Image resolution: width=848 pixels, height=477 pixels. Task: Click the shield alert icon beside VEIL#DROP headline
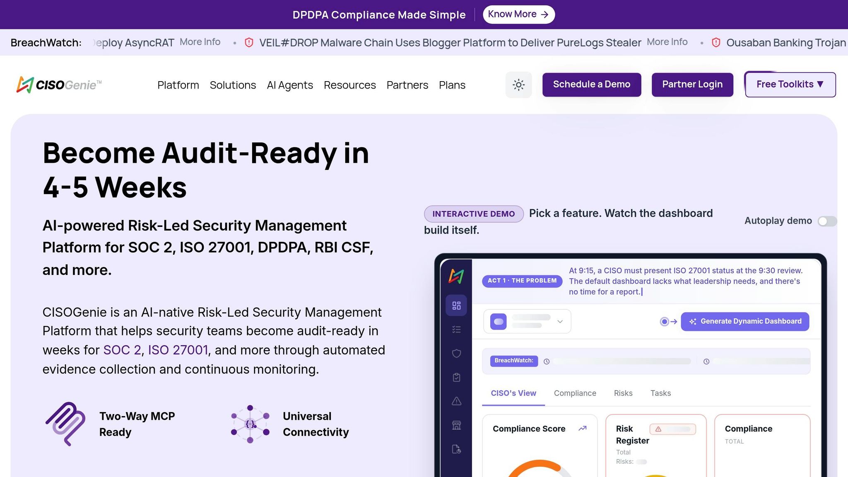click(249, 43)
